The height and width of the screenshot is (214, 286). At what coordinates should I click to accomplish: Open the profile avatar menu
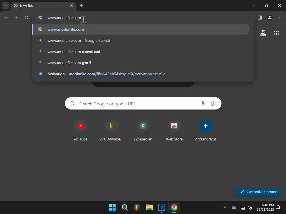tap(270, 18)
